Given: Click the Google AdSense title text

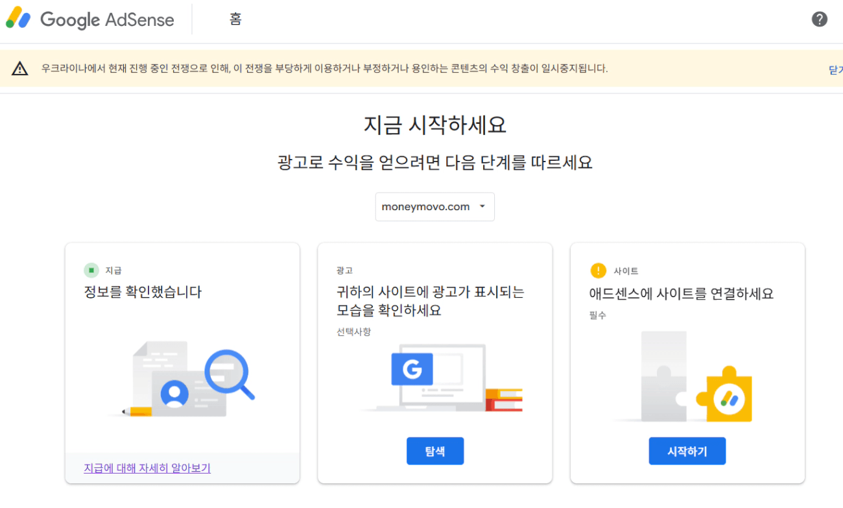Looking at the screenshot, I should coord(107,19).
